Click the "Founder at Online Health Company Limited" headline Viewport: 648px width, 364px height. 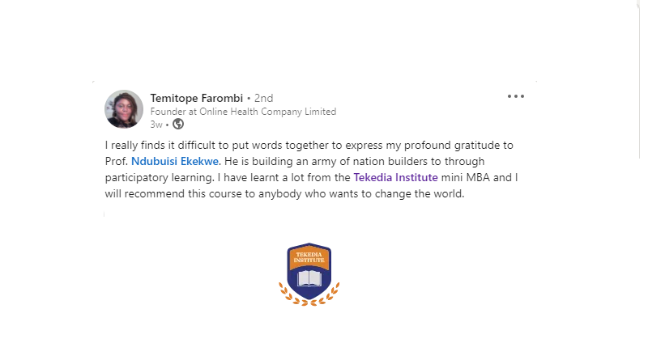point(243,112)
